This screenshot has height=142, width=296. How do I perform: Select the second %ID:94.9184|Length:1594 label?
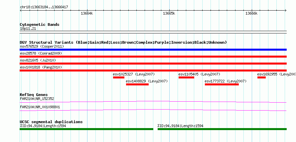click(181, 126)
